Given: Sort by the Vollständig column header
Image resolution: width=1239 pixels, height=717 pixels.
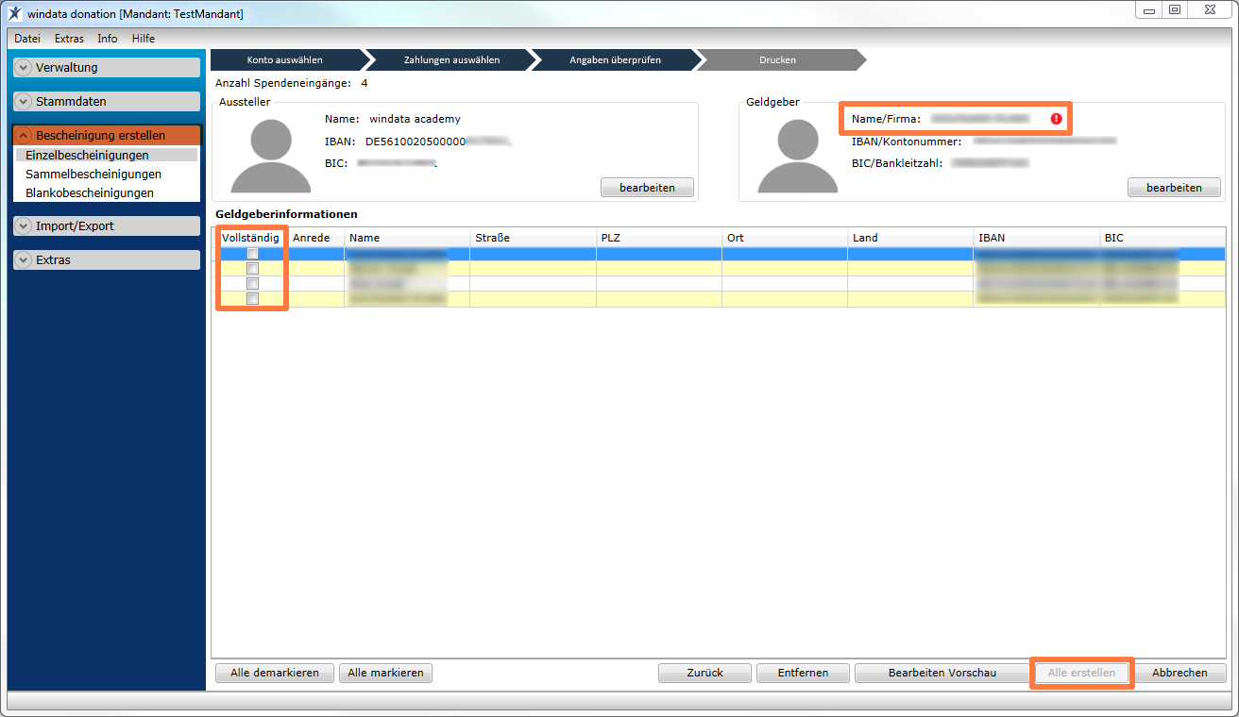Looking at the screenshot, I should coord(250,238).
